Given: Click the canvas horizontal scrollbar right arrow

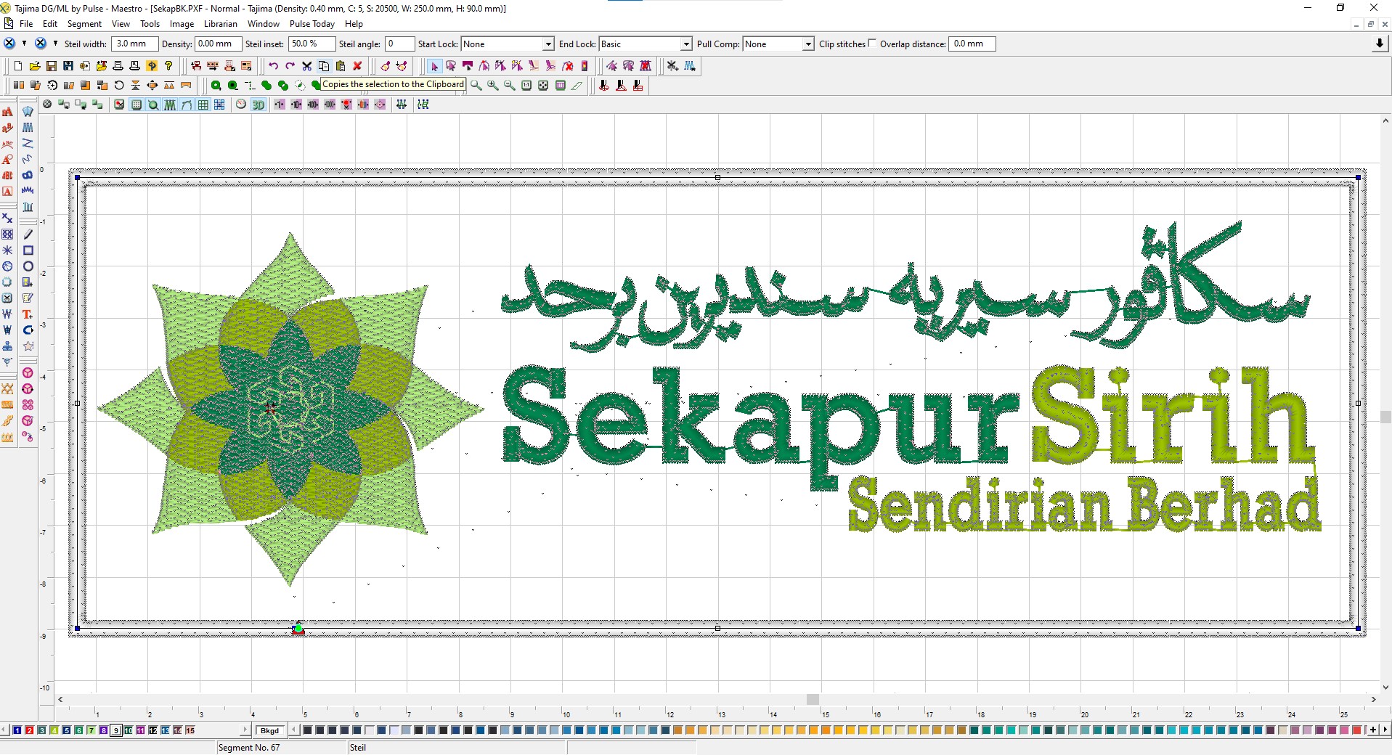Looking at the screenshot, I should [1373, 699].
